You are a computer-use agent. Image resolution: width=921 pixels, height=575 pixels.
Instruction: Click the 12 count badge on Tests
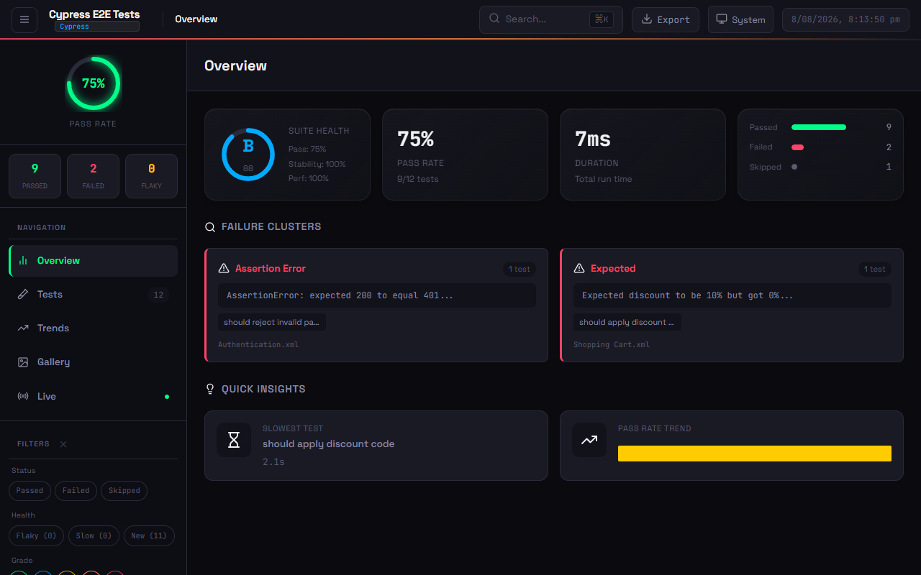click(x=158, y=295)
